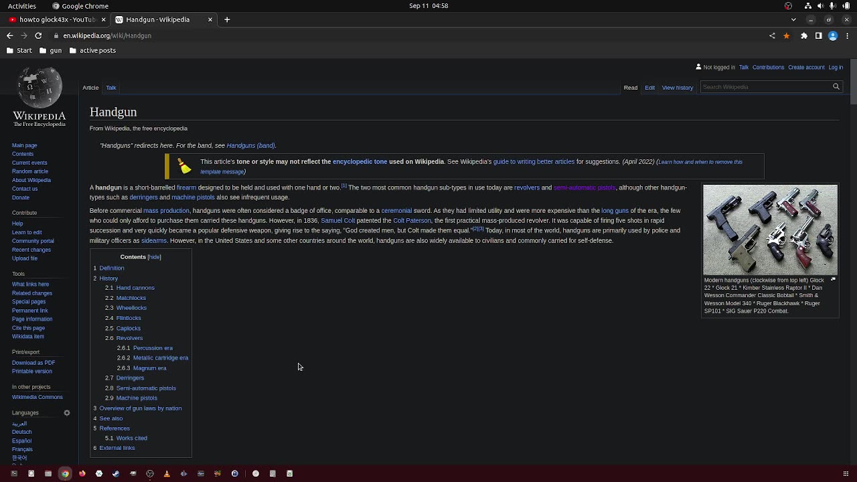Open Chrome profile avatar

pyautogui.click(x=833, y=35)
